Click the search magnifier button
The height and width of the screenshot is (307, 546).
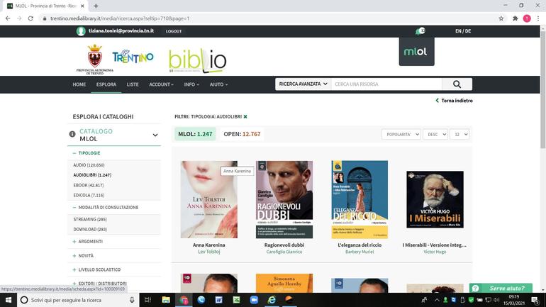click(x=457, y=84)
